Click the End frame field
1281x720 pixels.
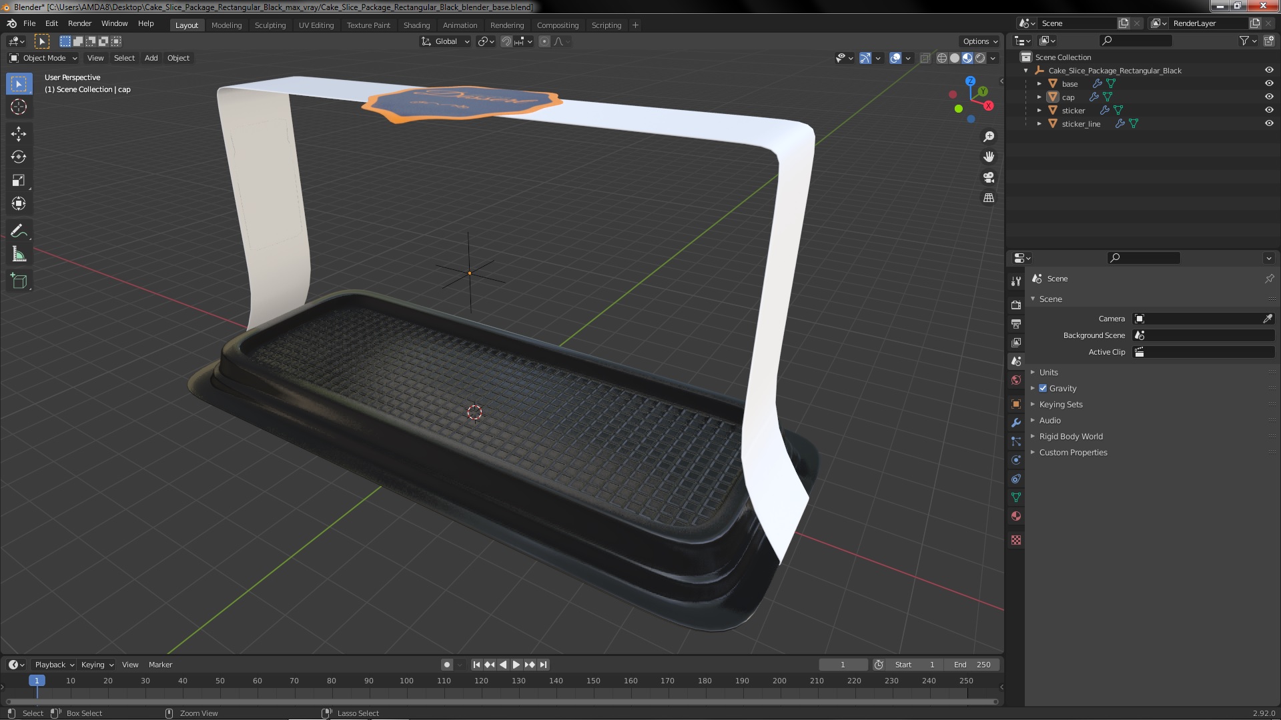(973, 665)
